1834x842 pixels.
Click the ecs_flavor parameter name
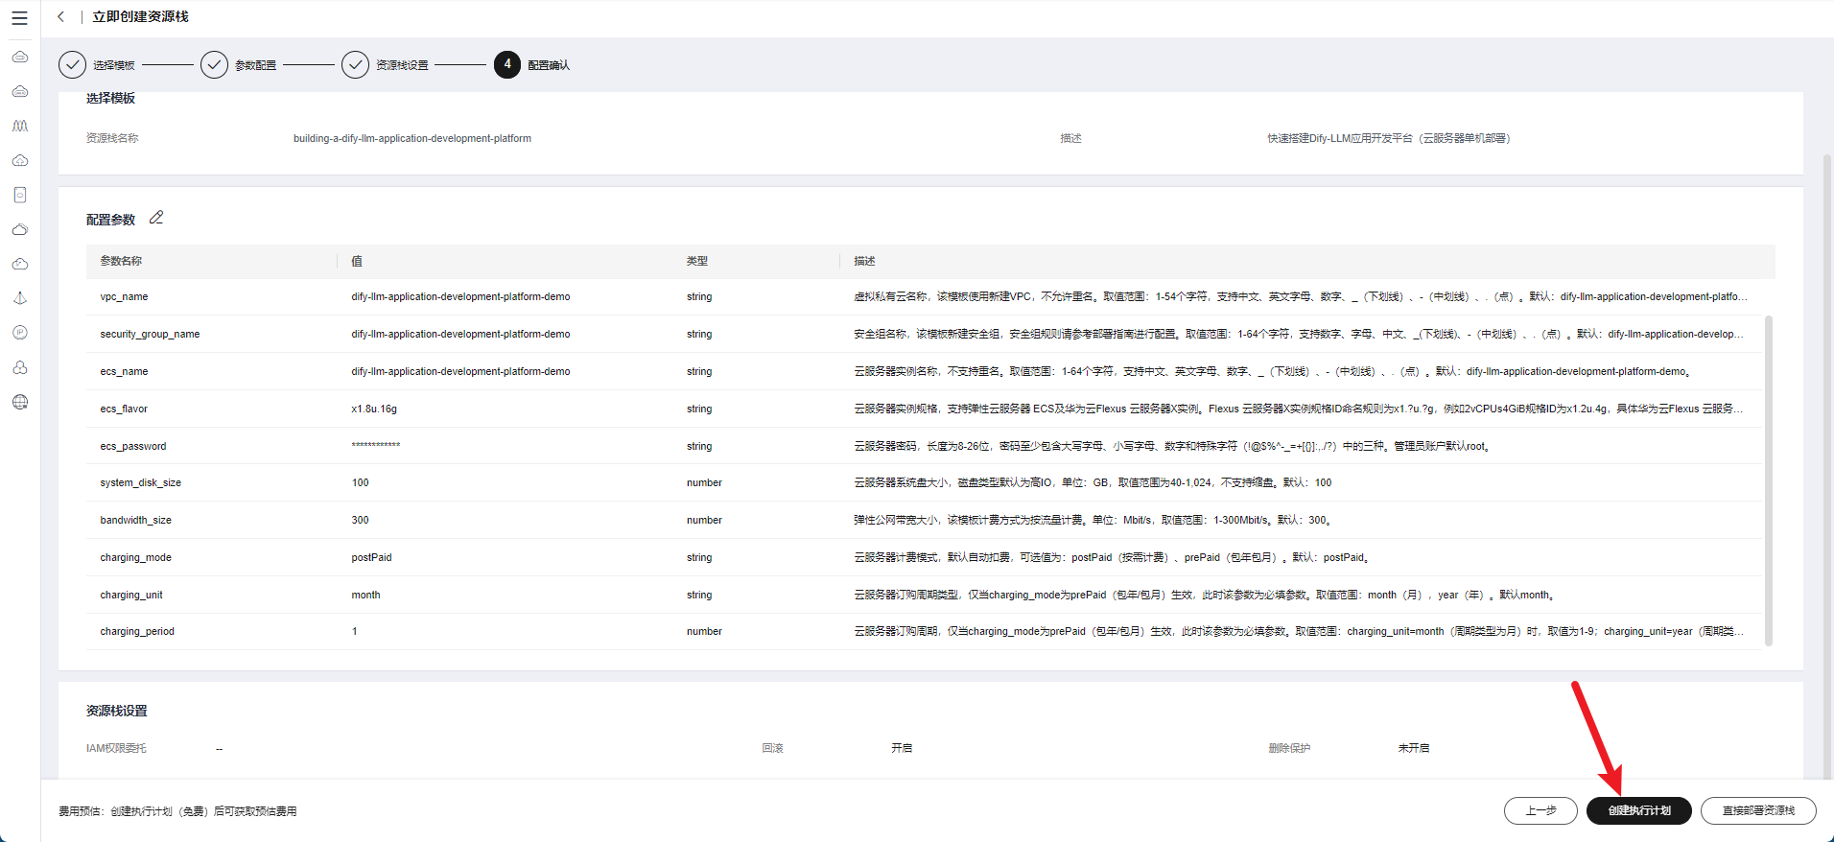coord(124,409)
